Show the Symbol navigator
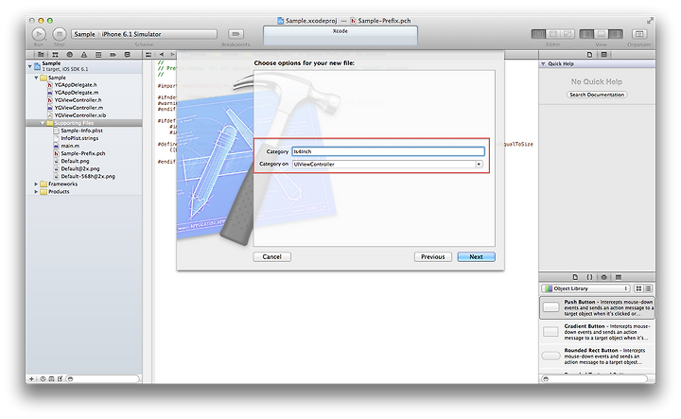 coord(55,55)
